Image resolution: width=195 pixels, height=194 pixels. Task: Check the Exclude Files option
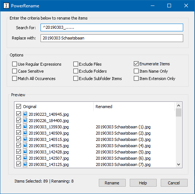(76, 64)
